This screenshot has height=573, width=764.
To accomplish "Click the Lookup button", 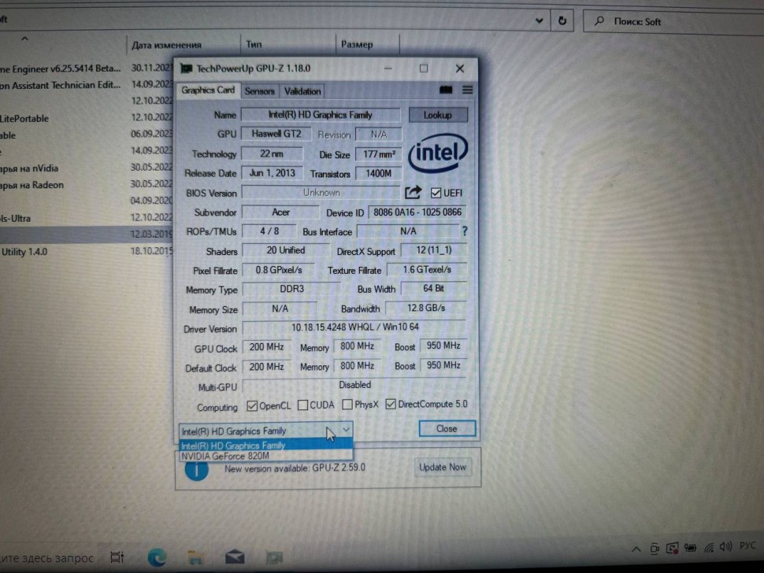I will 438,115.
